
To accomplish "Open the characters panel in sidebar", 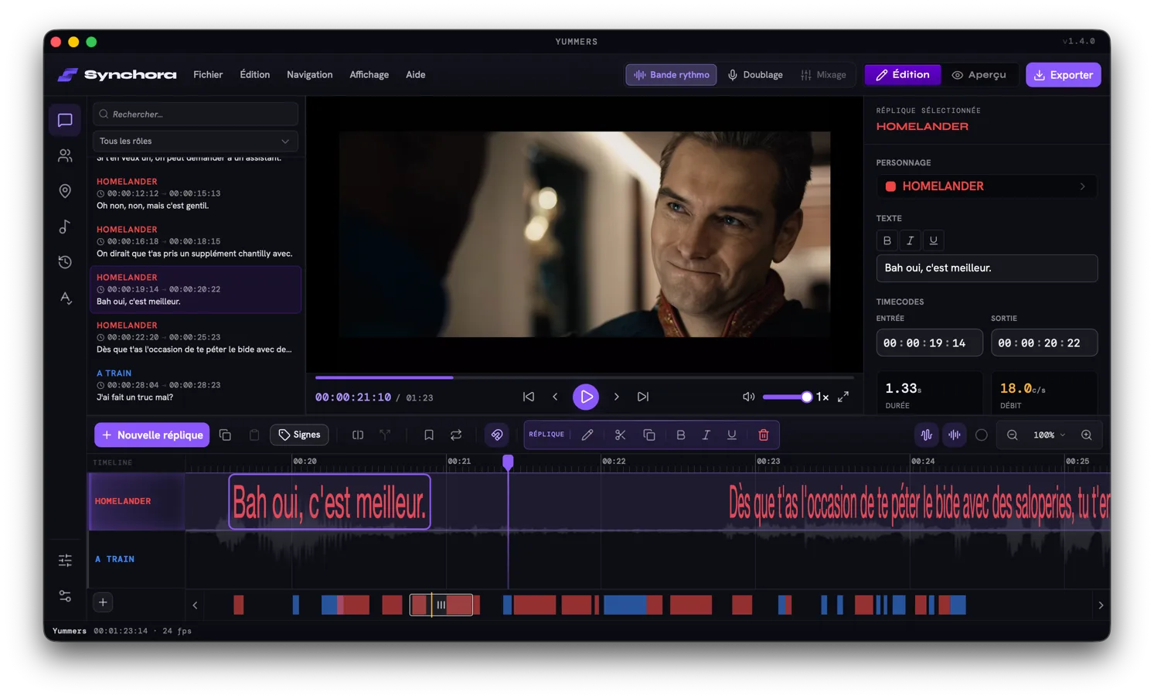I will click(65, 155).
